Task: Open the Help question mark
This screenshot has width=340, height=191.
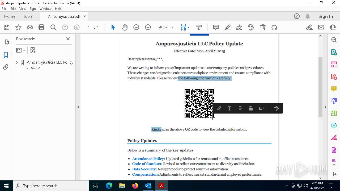Action: pyautogui.click(x=297, y=16)
